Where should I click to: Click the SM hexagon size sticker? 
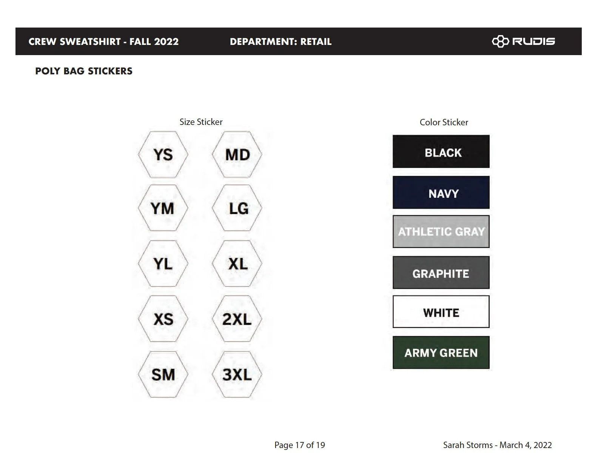coord(163,374)
